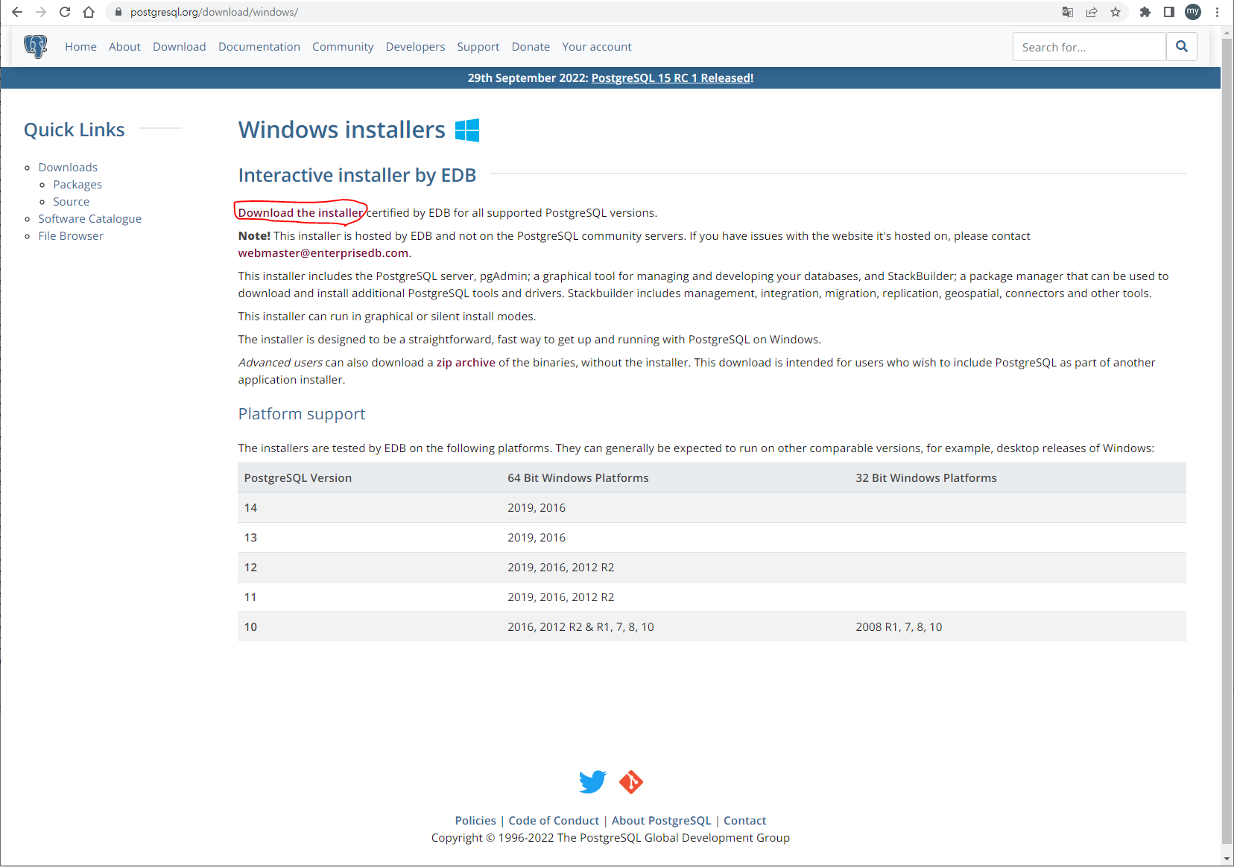This screenshot has height=867, width=1234.
Task: Open Source in Quick Links
Action: click(x=71, y=202)
